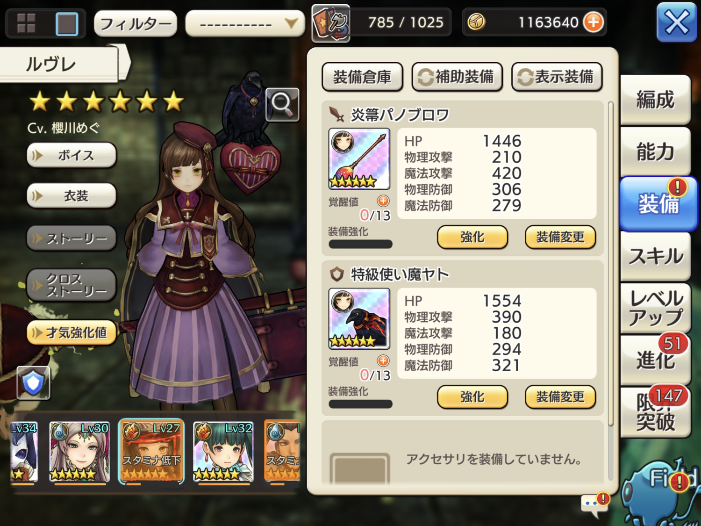Viewport: 701px width, 526px height.
Task: Toggle 補助装備 equipment view
Action: (457, 77)
